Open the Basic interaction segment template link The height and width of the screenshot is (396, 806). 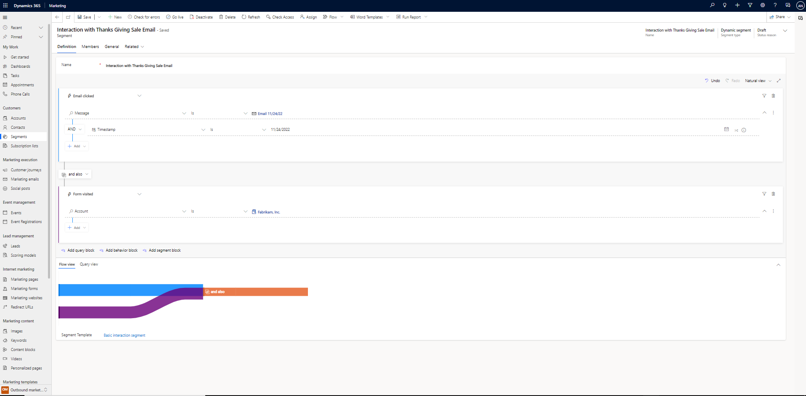124,335
